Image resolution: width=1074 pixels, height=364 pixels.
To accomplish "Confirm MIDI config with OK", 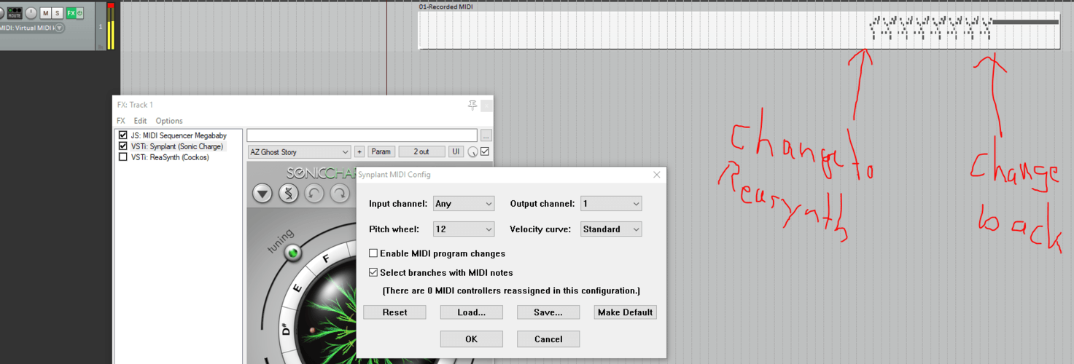I will pos(471,339).
